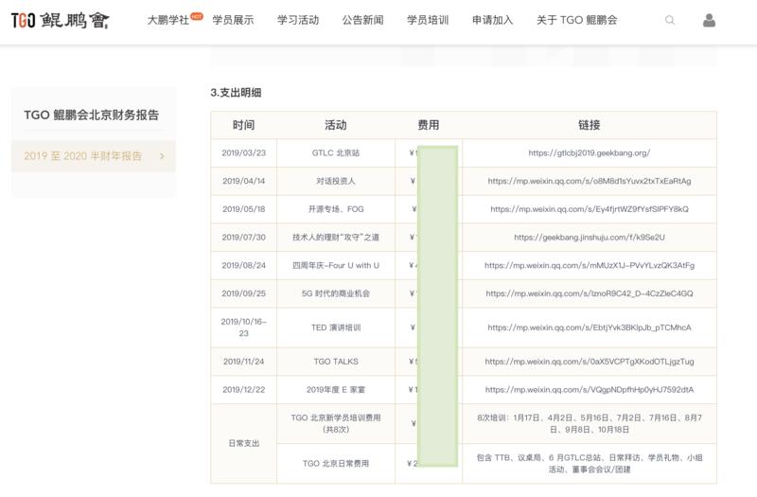757x497 pixels.
Task: Select the 开源专场、FOG activity cell
Action: (336, 209)
